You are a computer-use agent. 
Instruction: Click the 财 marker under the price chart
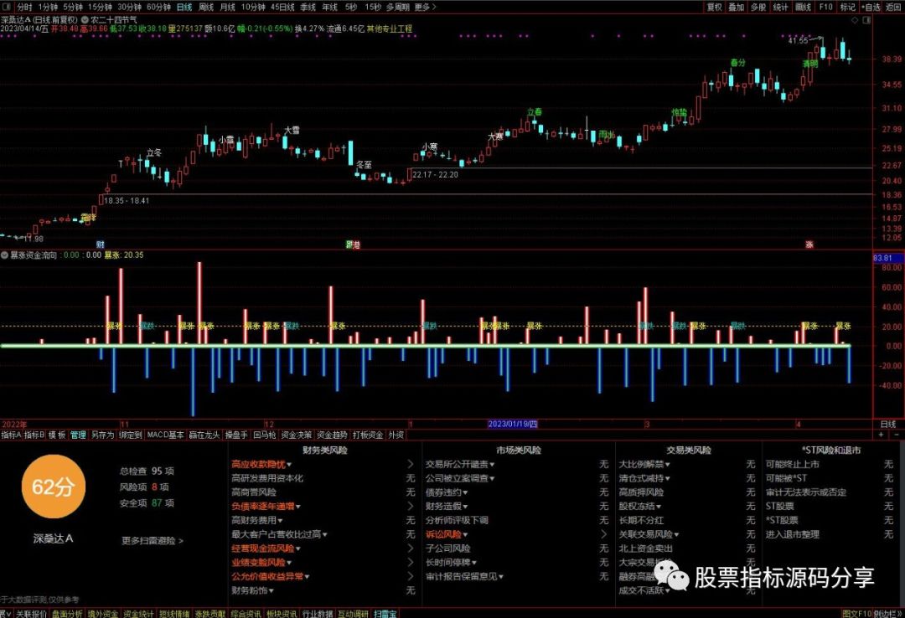pos(101,245)
